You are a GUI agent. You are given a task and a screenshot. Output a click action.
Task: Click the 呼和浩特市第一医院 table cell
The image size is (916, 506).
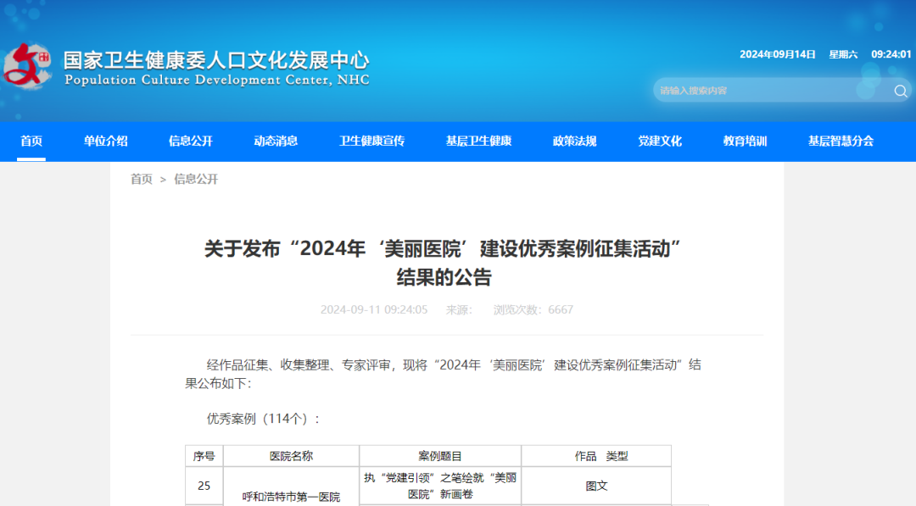click(x=291, y=497)
